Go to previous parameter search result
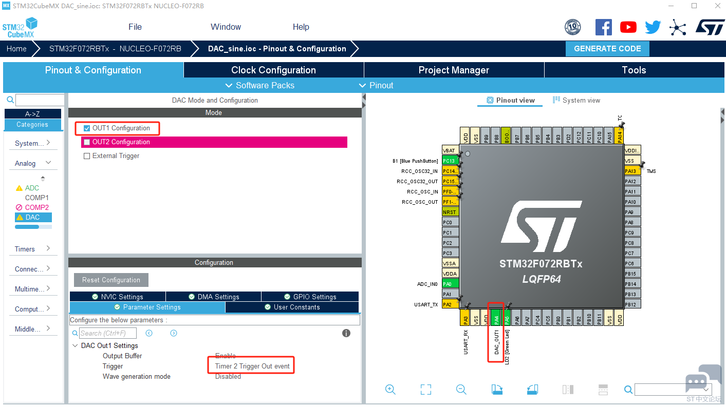Viewport: 726px width, 407px height. tap(149, 333)
